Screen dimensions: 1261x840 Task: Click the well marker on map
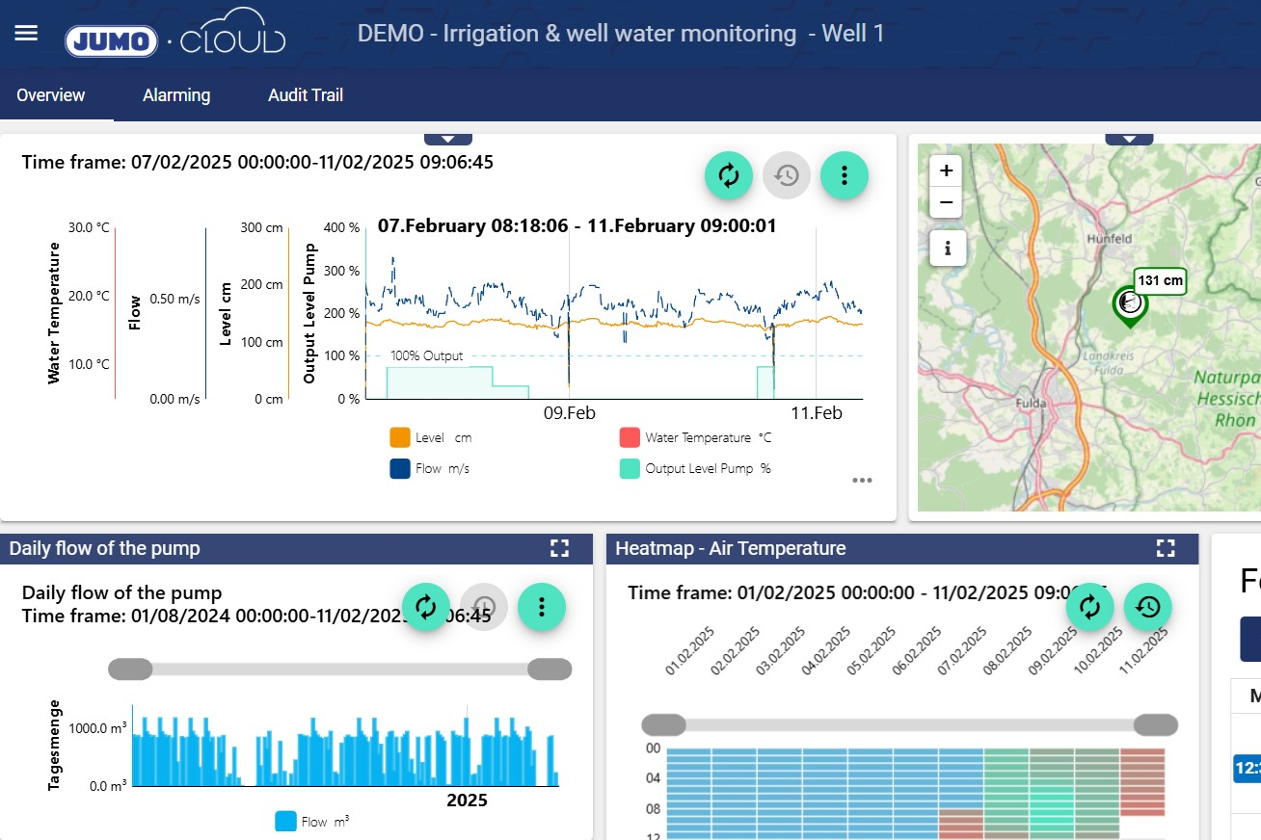(x=1128, y=305)
